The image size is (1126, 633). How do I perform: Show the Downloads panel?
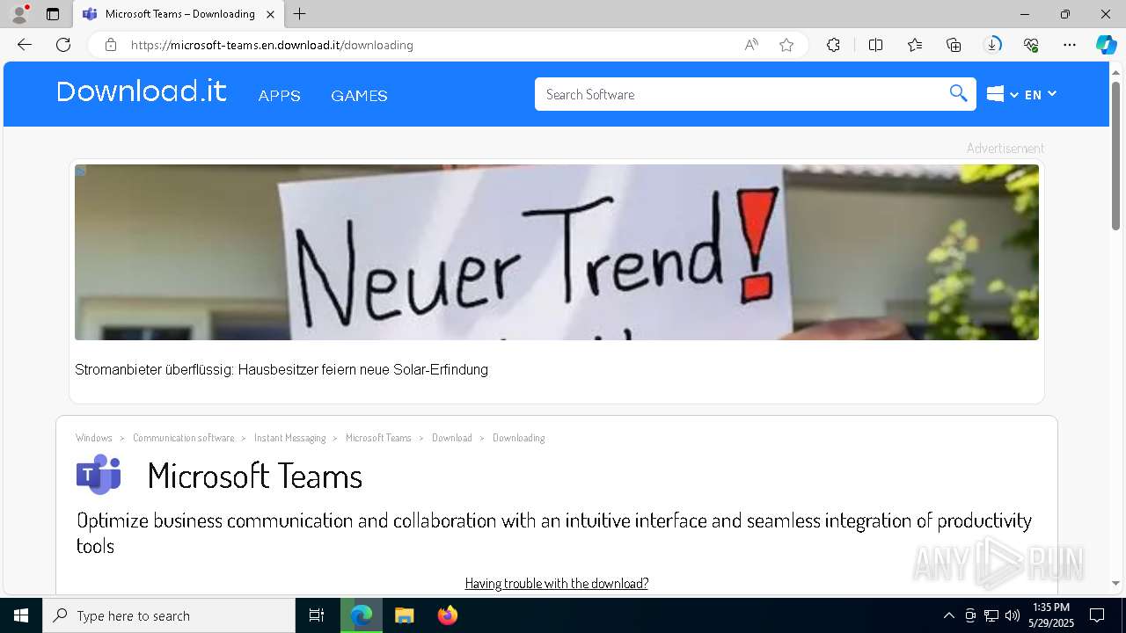point(992,45)
